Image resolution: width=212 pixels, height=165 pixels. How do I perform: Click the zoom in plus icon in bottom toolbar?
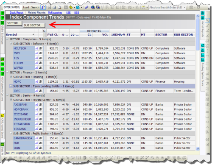(x=162, y=158)
